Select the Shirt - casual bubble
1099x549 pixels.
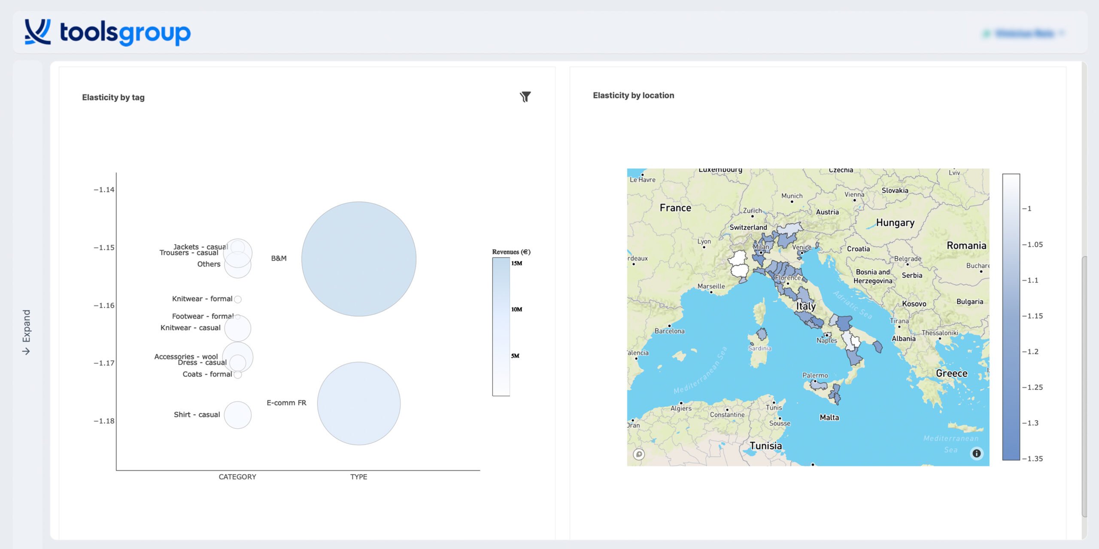[x=238, y=415]
